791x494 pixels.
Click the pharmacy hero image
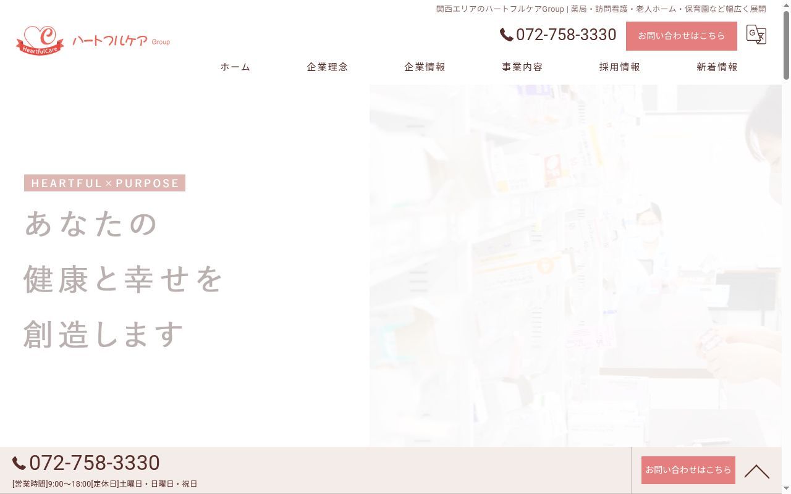tap(575, 266)
